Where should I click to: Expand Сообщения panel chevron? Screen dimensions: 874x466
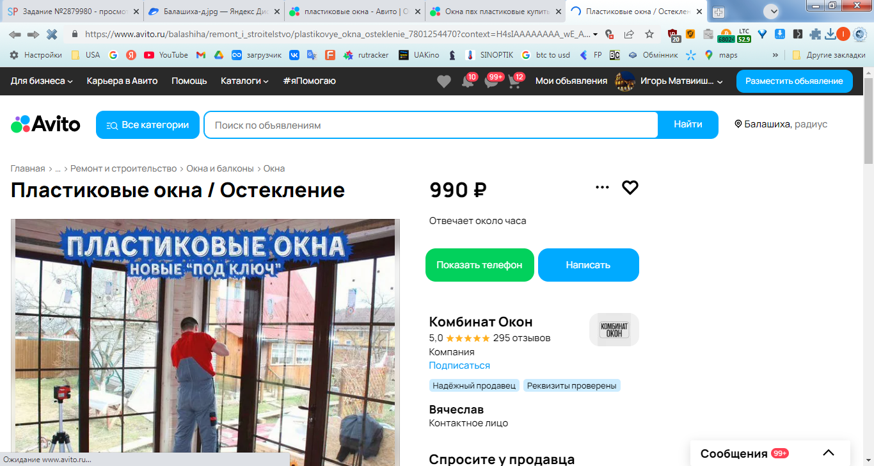click(829, 453)
